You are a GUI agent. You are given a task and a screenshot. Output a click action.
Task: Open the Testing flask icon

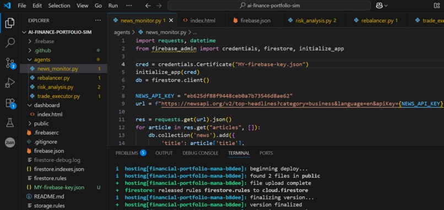pyautogui.click(x=10, y=123)
